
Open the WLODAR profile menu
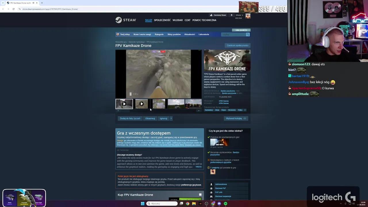177,20
